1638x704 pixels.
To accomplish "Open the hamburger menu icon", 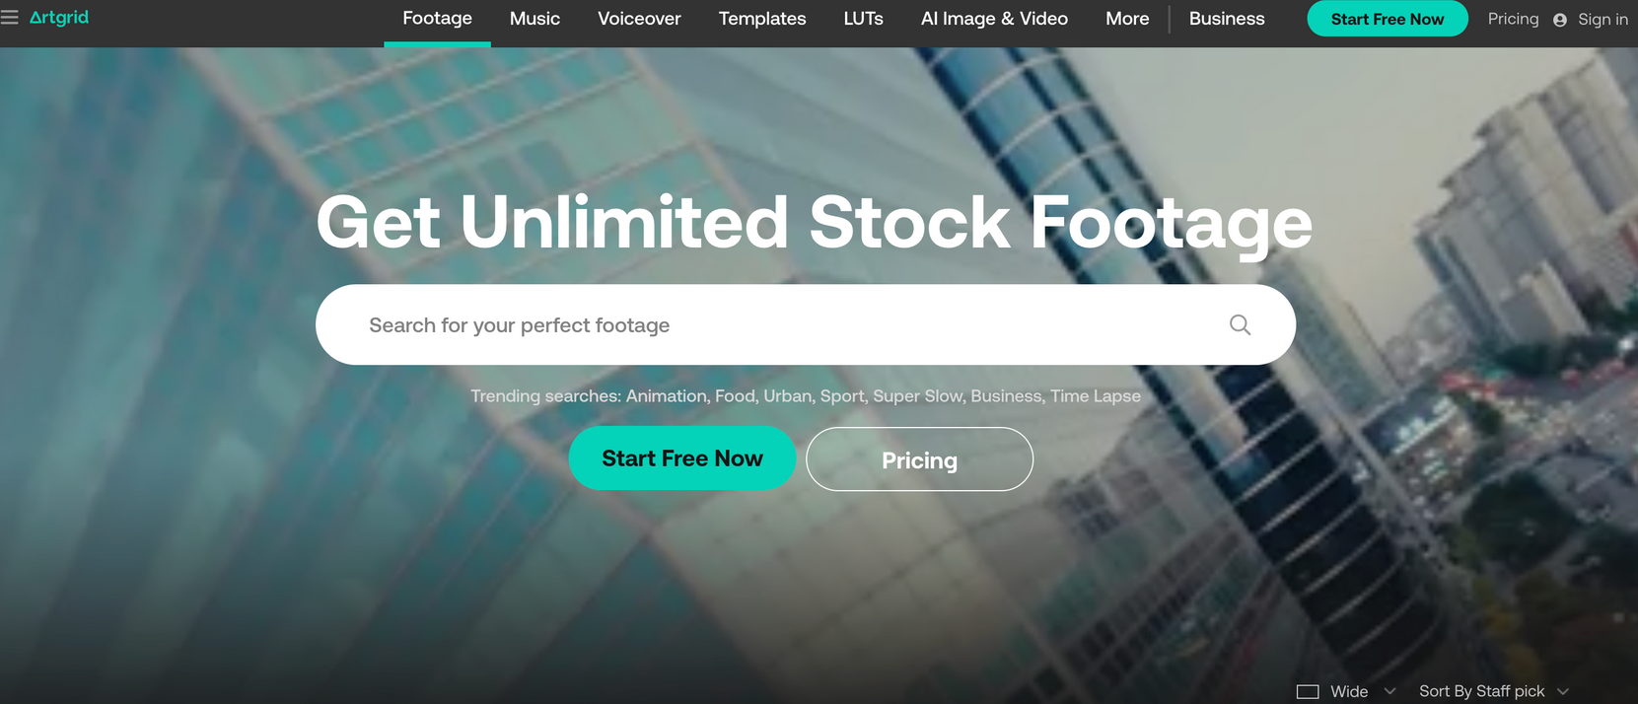I will (x=10, y=18).
